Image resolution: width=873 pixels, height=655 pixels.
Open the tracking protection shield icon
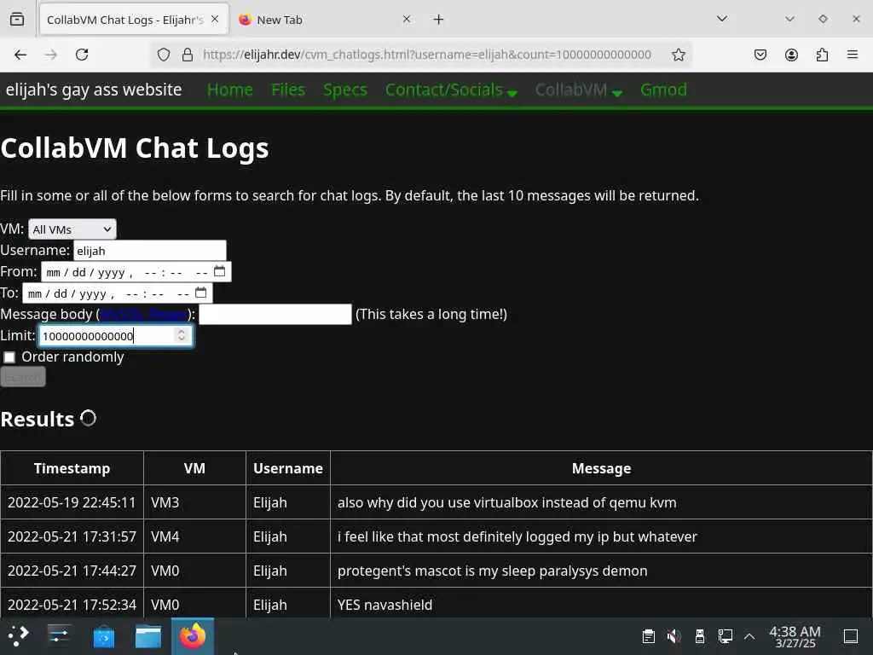(163, 55)
